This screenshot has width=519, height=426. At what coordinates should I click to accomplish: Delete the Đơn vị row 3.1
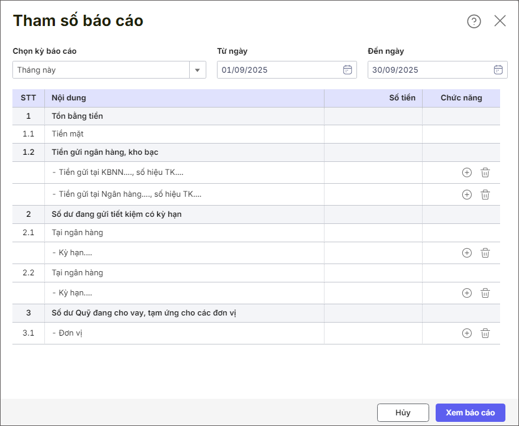(485, 333)
